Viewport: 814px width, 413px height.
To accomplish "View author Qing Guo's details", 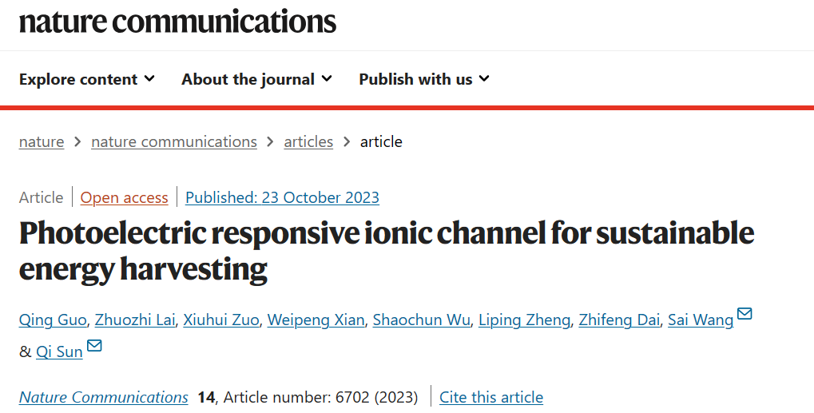I will (53, 320).
